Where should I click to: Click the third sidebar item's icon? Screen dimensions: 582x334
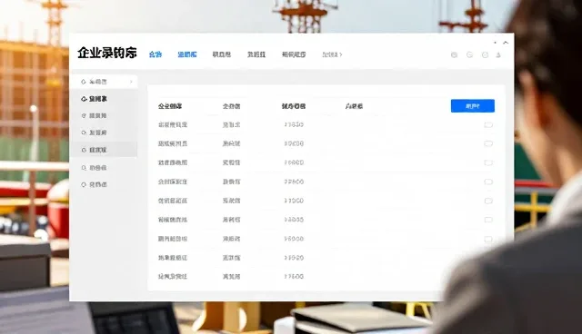84,115
